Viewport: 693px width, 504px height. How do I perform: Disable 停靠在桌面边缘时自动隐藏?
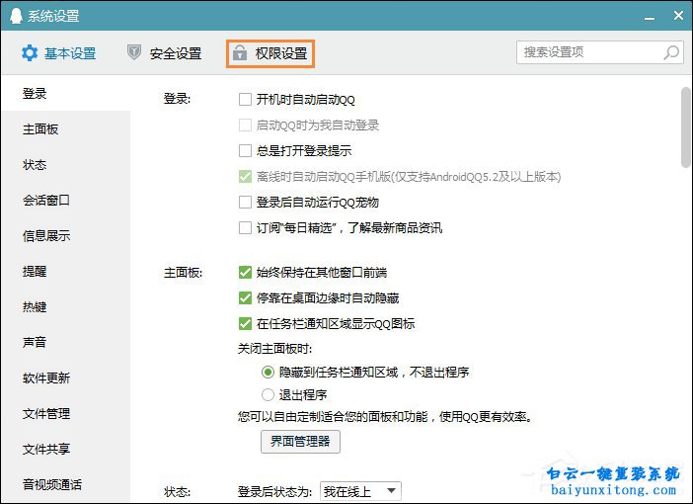click(246, 297)
